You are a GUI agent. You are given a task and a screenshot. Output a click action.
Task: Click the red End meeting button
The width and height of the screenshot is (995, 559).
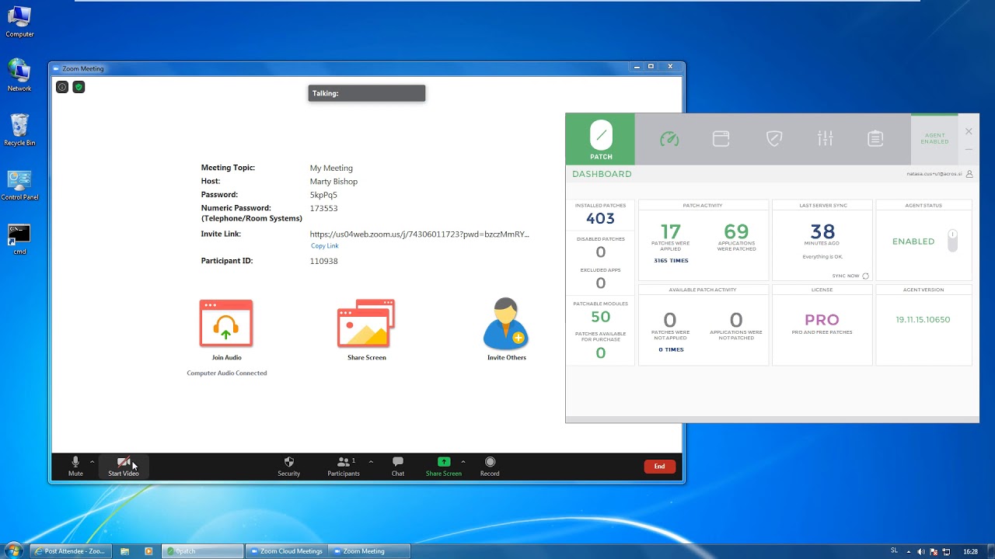coord(659,467)
